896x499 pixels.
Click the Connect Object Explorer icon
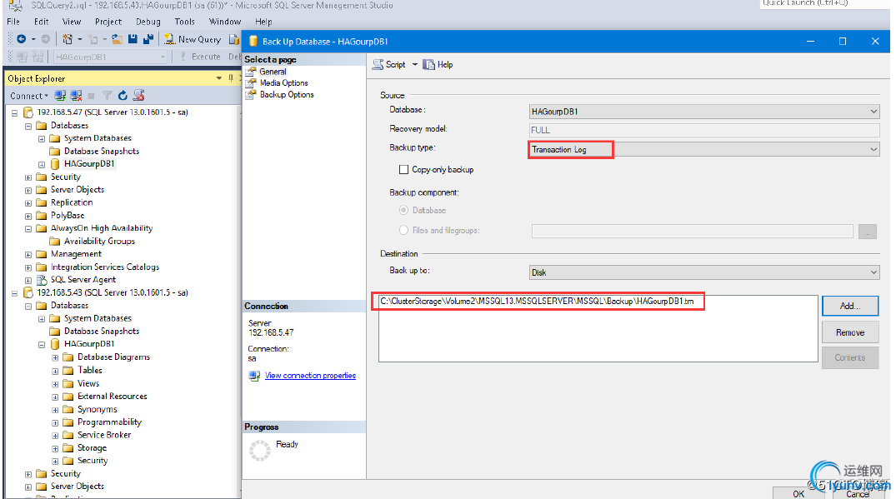[x=60, y=95]
